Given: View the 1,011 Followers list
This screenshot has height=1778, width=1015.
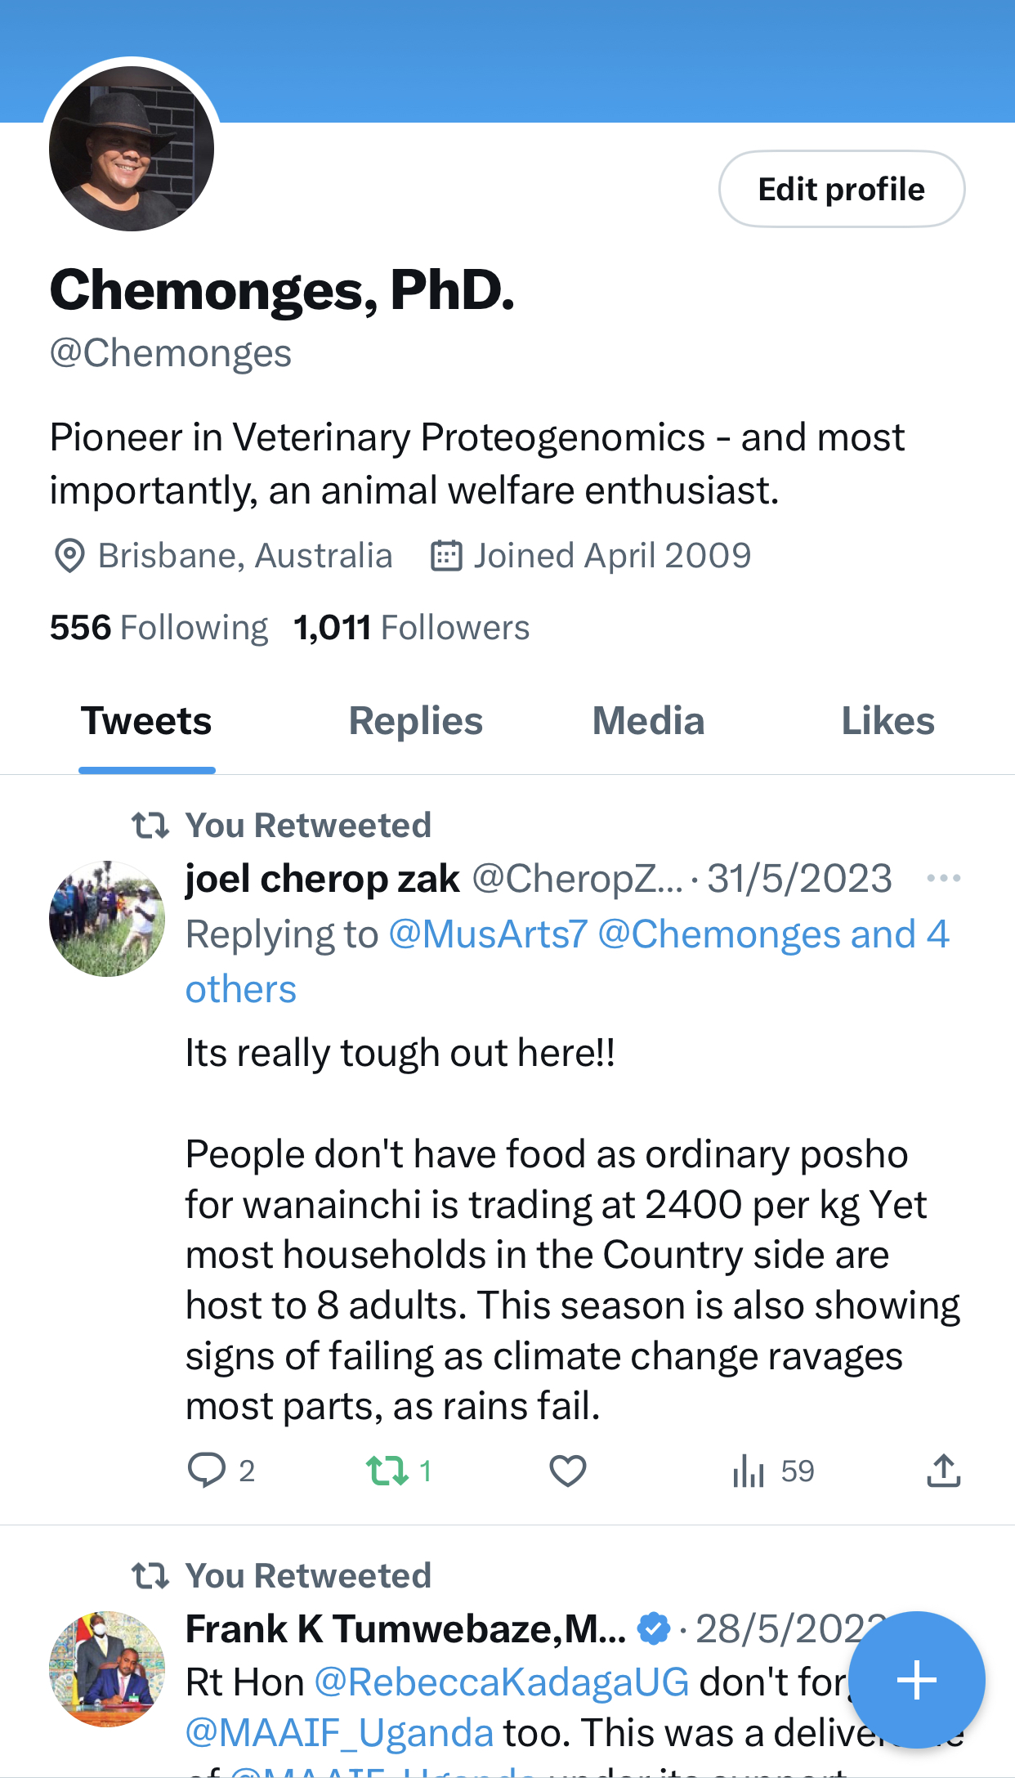Looking at the screenshot, I should click(x=412, y=628).
